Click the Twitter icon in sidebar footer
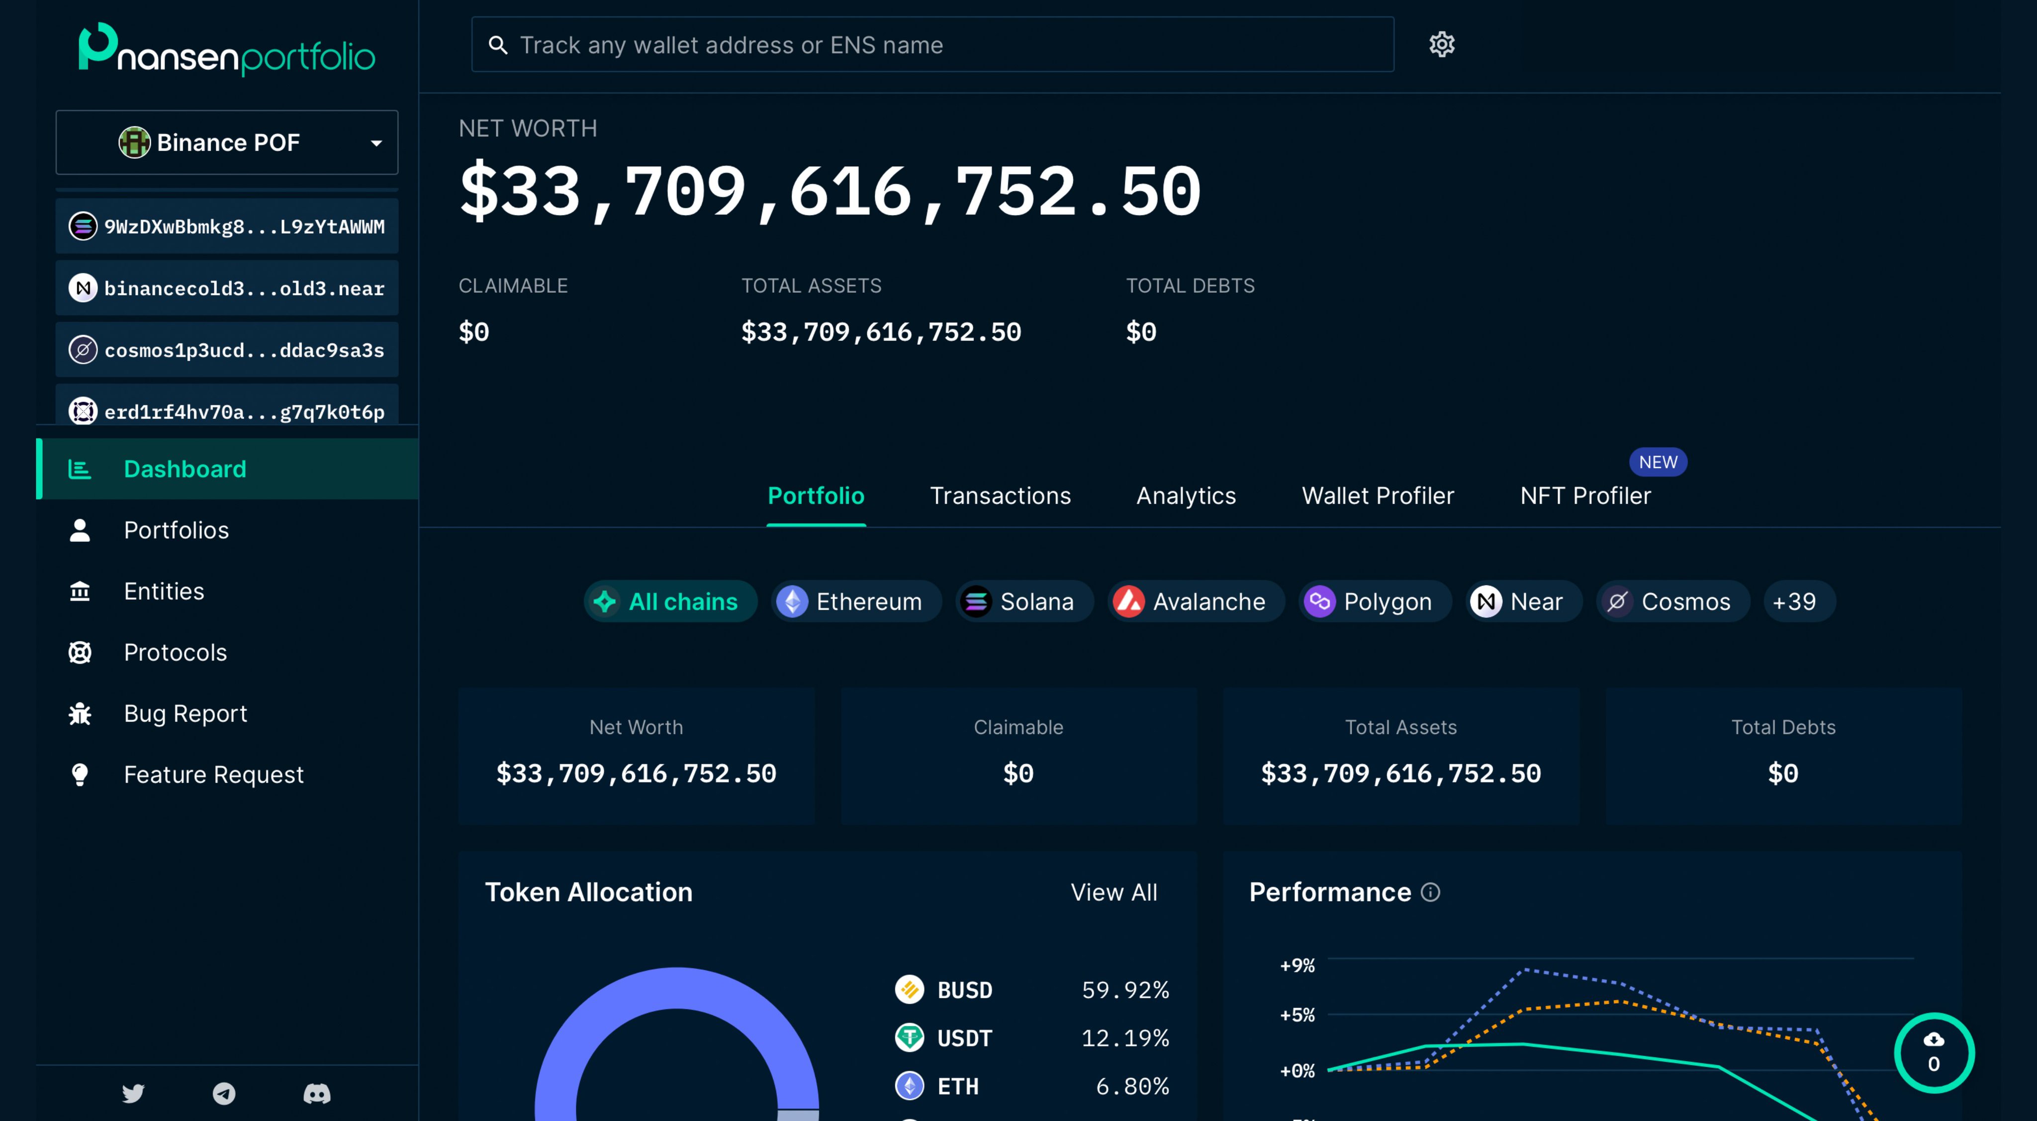The height and width of the screenshot is (1121, 2037). [x=133, y=1093]
